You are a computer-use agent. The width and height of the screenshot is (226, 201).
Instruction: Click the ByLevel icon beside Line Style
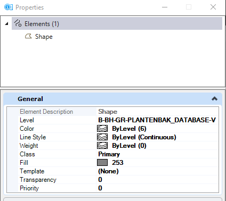pos(102,137)
